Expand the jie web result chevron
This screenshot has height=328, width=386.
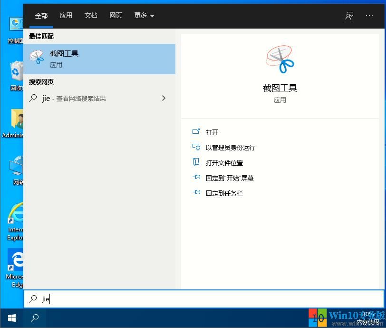(x=164, y=98)
